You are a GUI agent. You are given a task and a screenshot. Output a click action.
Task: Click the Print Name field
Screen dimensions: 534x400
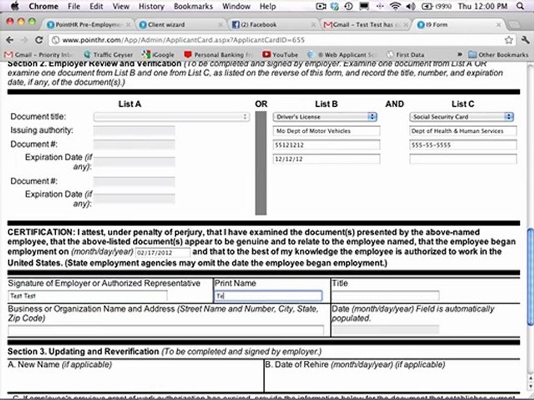(x=268, y=296)
